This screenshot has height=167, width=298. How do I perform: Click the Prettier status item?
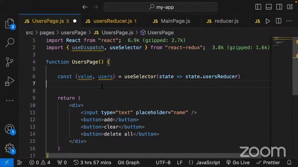tap(268, 162)
